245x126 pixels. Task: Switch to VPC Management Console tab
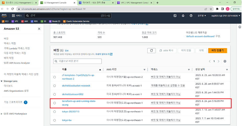point(135,3)
